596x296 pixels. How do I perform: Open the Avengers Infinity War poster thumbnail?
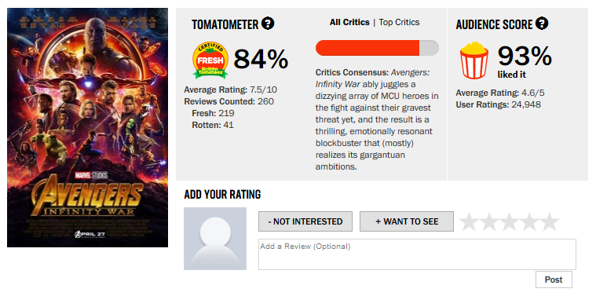[x=87, y=128]
